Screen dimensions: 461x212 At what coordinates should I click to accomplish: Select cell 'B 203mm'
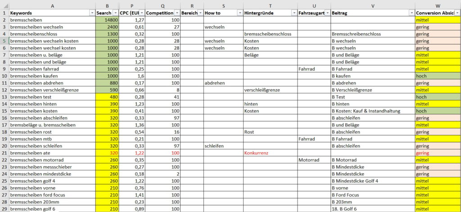[373, 202]
